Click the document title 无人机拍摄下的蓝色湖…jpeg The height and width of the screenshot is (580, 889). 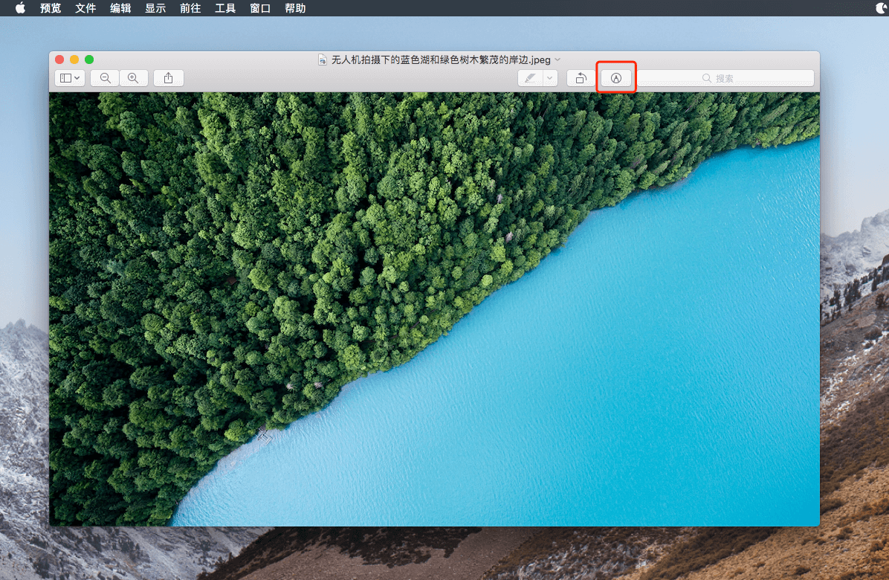click(441, 59)
